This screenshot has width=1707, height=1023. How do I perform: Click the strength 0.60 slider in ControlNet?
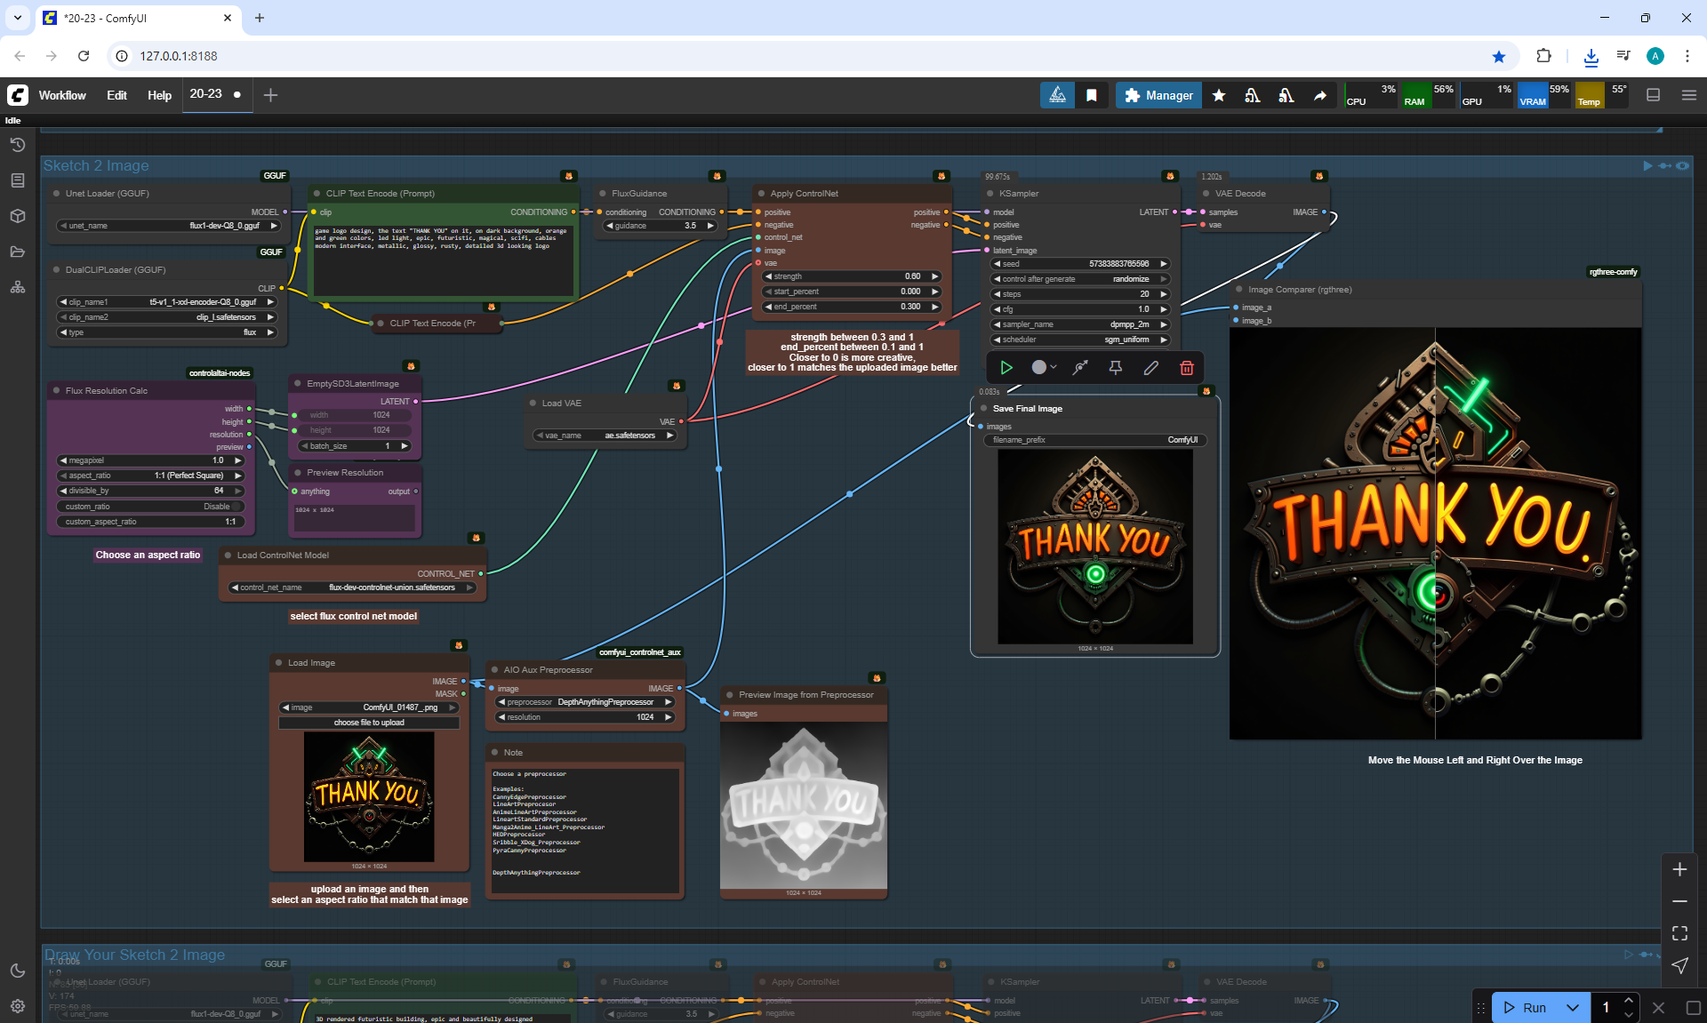pos(852,276)
